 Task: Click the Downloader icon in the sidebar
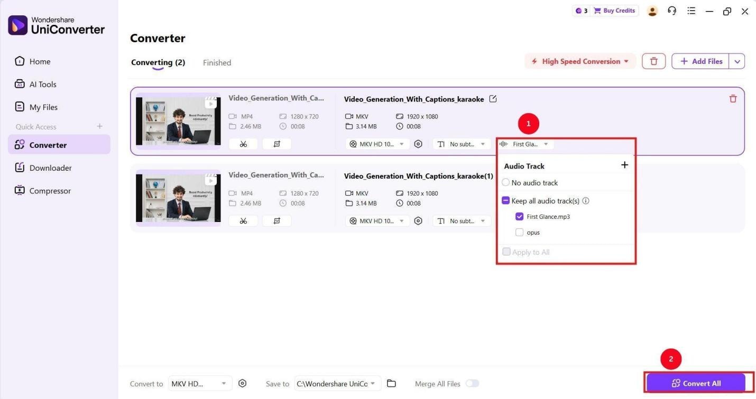pyautogui.click(x=50, y=168)
